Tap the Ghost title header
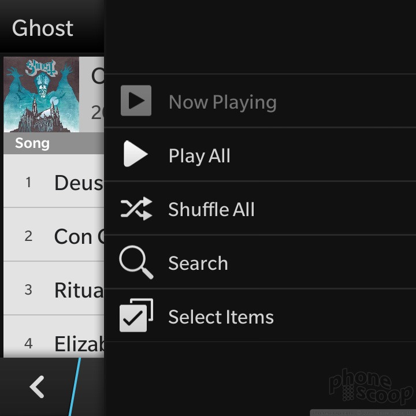The width and height of the screenshot is (416, 416). (x=42, y=28)
